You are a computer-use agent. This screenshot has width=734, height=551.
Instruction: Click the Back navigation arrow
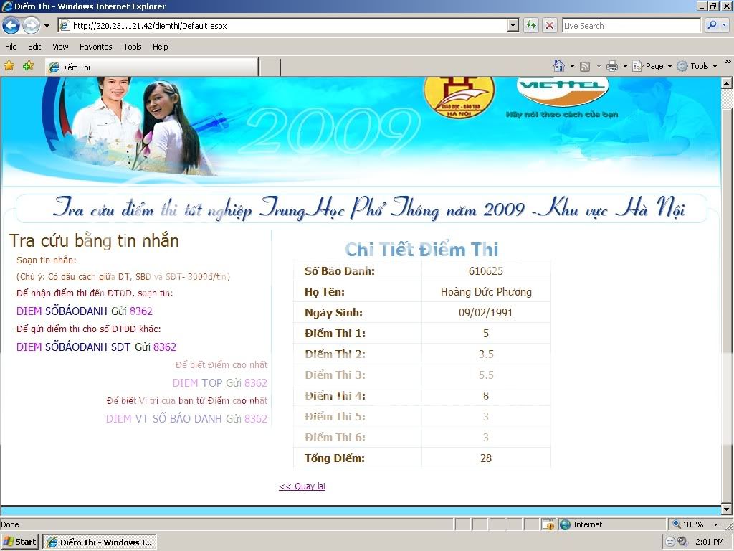coord(11,25)
